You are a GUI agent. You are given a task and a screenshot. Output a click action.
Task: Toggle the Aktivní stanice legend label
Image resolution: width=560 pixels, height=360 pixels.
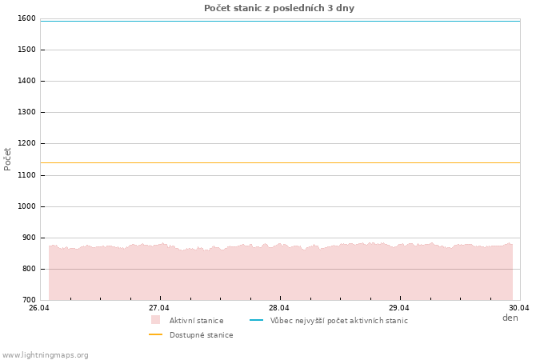[x=196, y=321]
